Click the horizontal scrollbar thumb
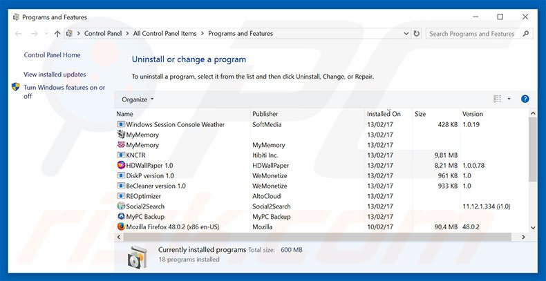Viewport: 546px width, 281px height. pyautogui.click(x=317, y=237)
